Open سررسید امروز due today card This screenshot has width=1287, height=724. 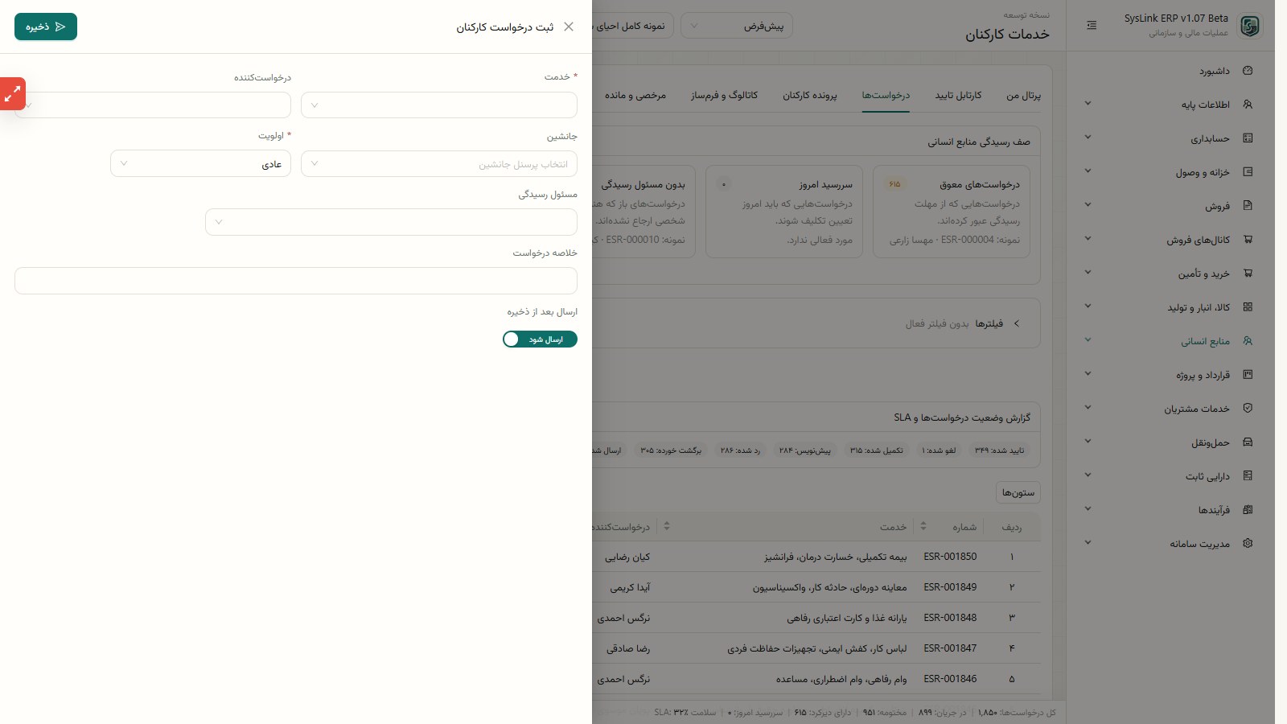(x=784, y=212)
